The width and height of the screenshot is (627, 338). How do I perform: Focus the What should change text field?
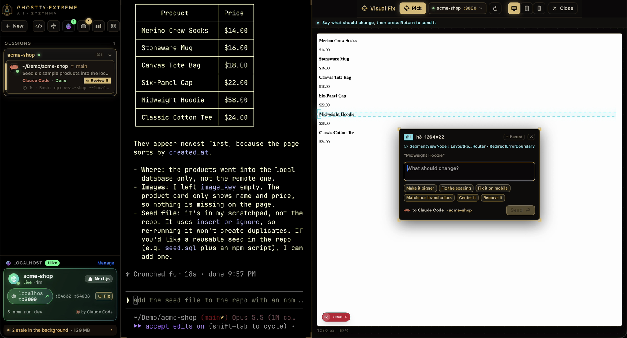[x=469, y=171]
